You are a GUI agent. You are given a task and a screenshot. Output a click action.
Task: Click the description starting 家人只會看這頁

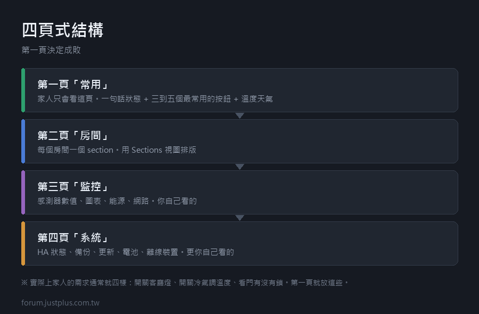click(155, 99)
